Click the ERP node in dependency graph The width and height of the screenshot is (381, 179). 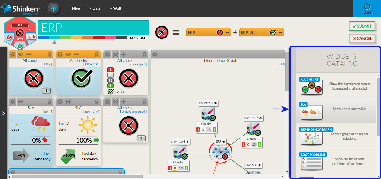221,152
